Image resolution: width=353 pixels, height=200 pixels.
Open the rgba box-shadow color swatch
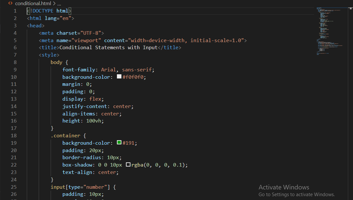tap(128, 165)
